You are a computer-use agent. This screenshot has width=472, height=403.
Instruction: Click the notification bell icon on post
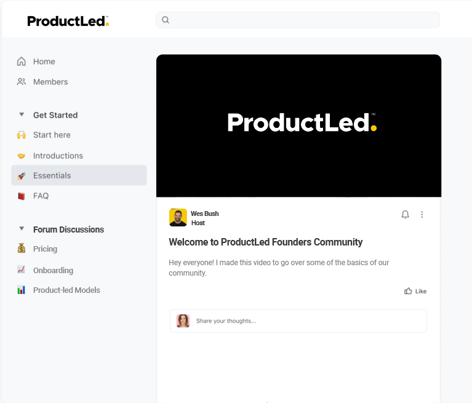pyautogui.click(x=405, y=215)
